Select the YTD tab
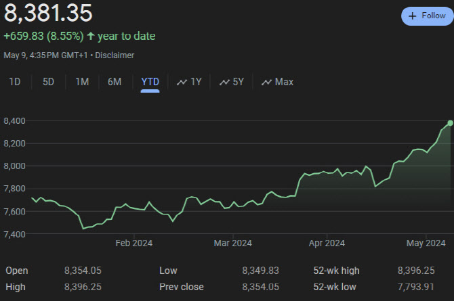454x301 pixels. pyautogui.click(x=150, y=82)
